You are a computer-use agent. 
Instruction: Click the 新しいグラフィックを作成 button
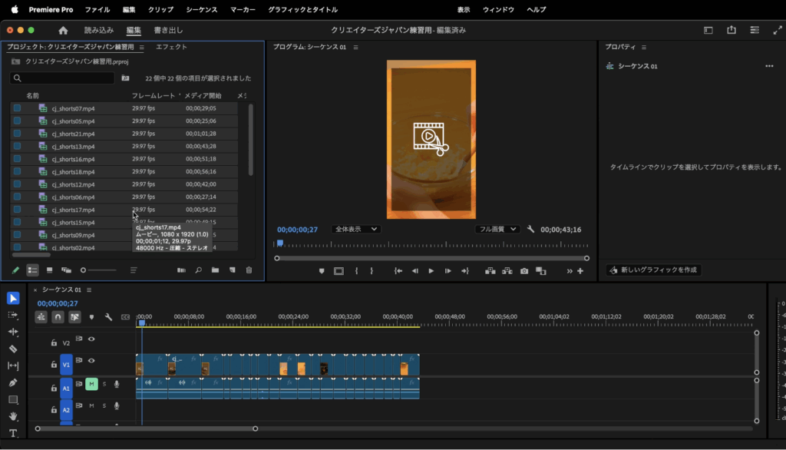pos(653,270)
